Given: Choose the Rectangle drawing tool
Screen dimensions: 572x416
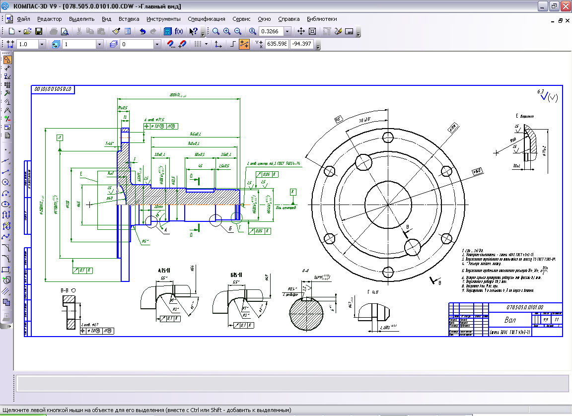Looking at the screenshot, I should (x=6, y=269).
